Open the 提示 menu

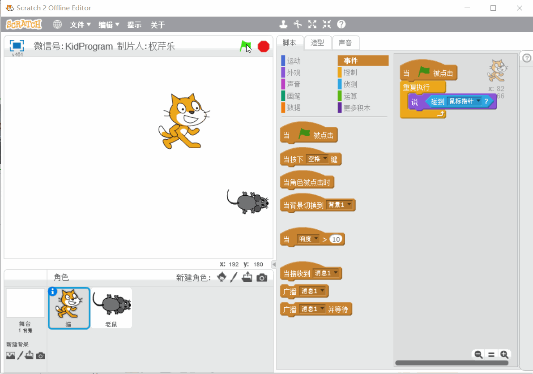pos(134,25)
